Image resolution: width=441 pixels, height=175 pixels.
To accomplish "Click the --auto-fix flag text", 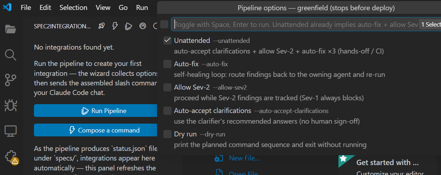I will (x=215, y=64).
